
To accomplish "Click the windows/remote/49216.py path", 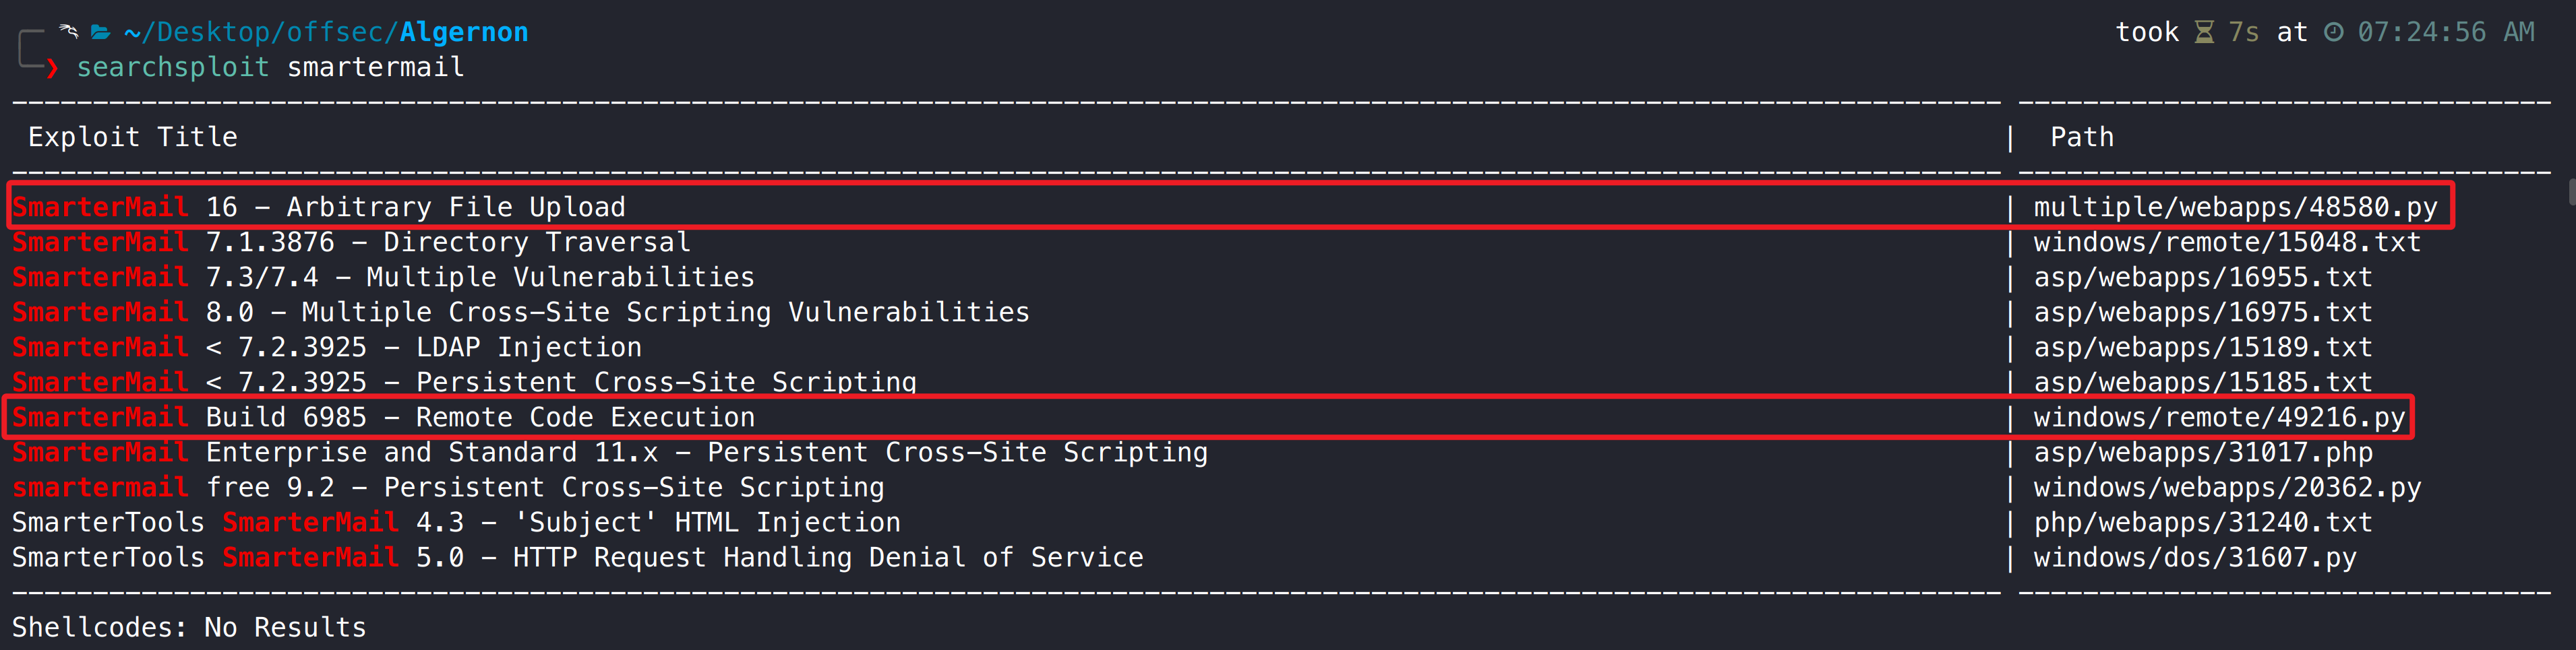I will (x=2219, y=418).
